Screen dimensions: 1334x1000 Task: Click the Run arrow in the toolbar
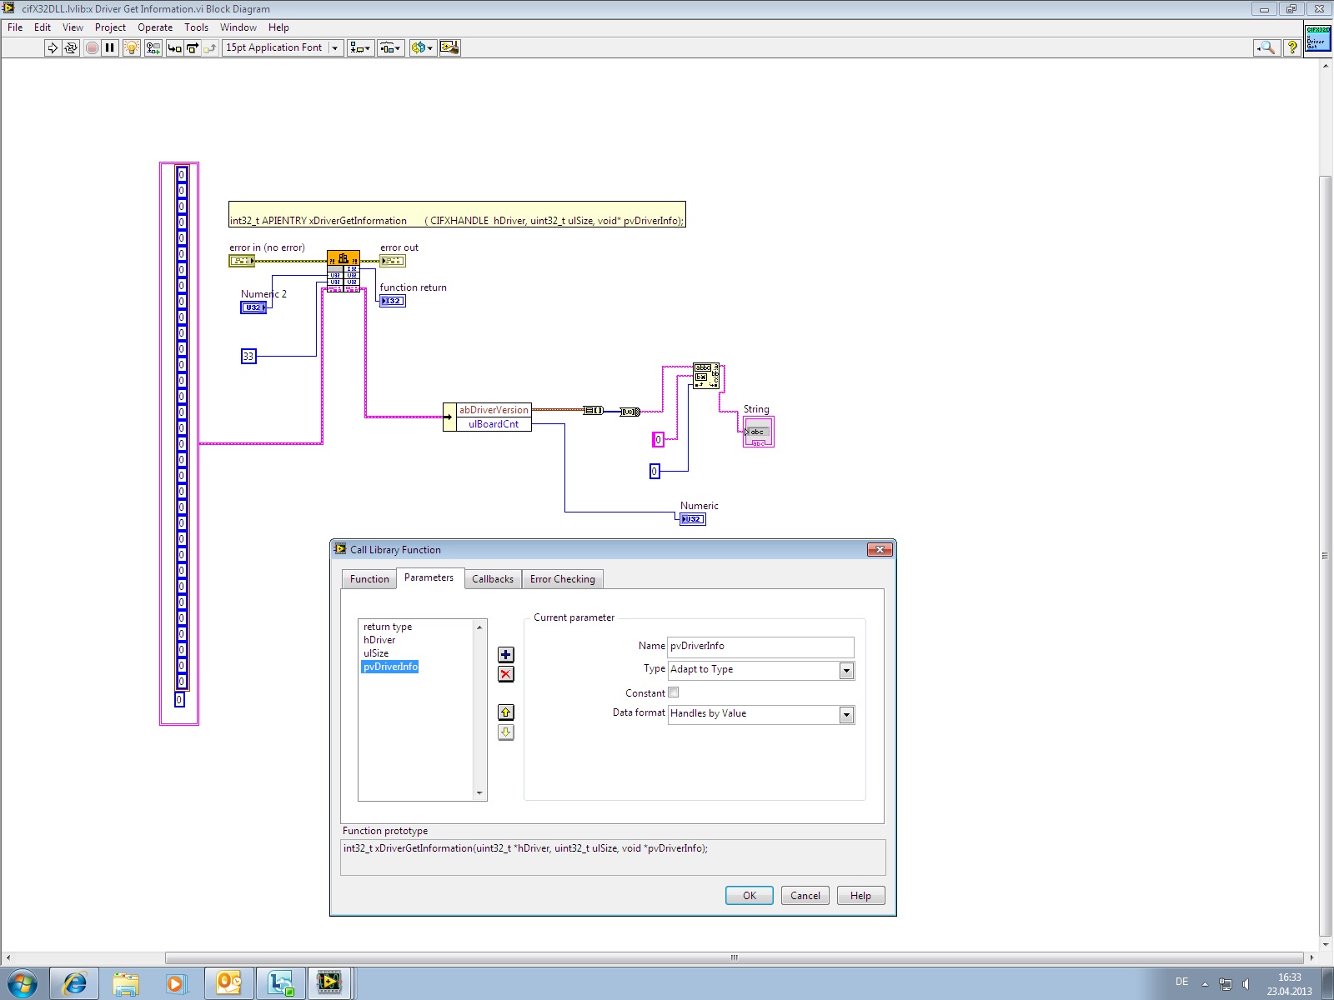(53, 48)
